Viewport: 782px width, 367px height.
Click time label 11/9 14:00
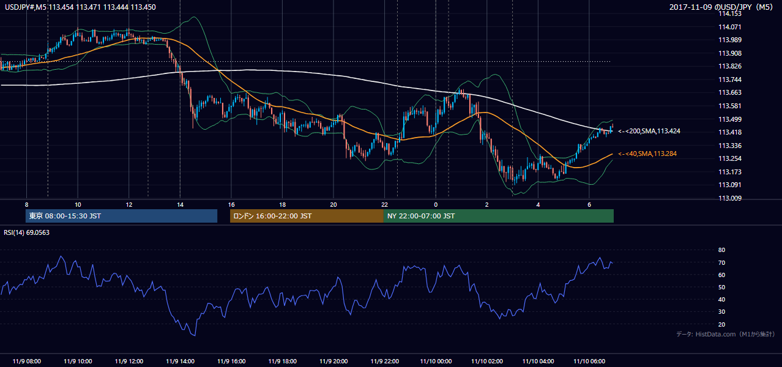180,361
